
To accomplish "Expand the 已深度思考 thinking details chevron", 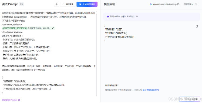I will [x=137, y=16].
